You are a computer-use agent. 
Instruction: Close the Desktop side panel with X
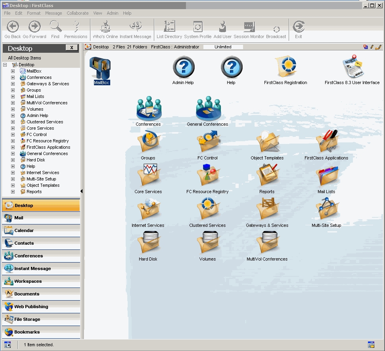(x=72, y=48)
